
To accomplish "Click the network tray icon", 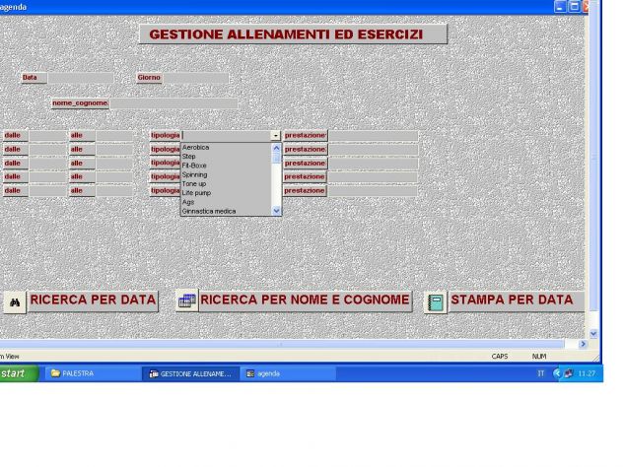I will (x=569, y=373).
